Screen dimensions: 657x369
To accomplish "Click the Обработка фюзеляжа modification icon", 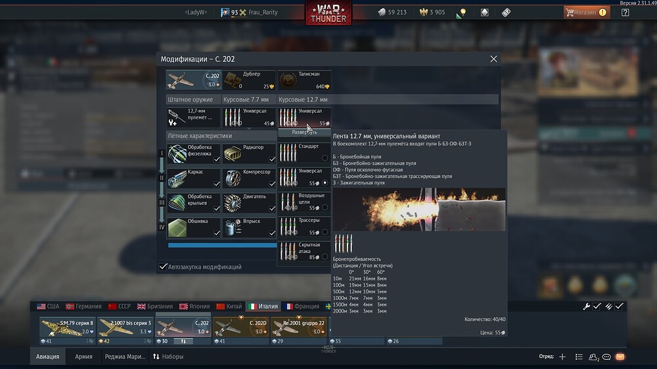I will (177, 154).
